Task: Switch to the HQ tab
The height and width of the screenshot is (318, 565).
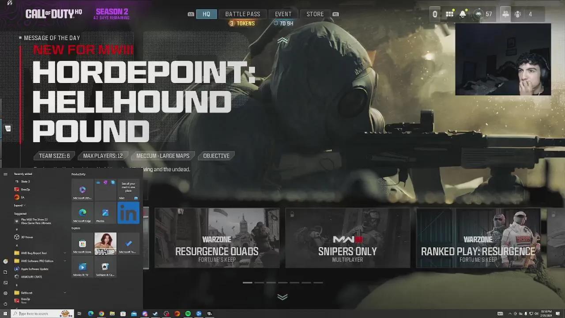Action: [x=206, y=14]
